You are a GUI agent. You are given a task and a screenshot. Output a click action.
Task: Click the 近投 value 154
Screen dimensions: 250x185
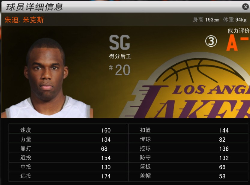pos(106,158)
